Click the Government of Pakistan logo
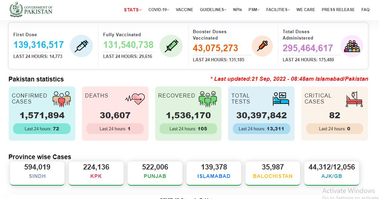Screen dimensions: 379x199 coord(31,10)
